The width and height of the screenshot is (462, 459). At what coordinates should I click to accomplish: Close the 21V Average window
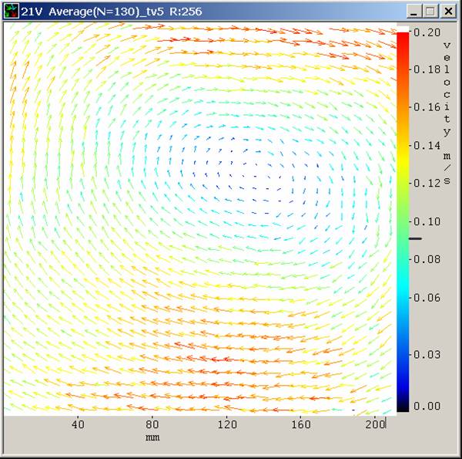pyautogui.click(x=448, y=12)
